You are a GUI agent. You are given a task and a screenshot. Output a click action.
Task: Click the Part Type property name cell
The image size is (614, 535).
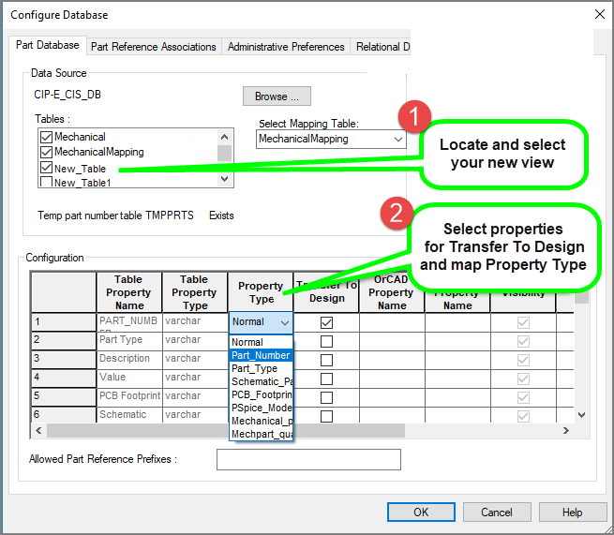click(x=129, y=341)
